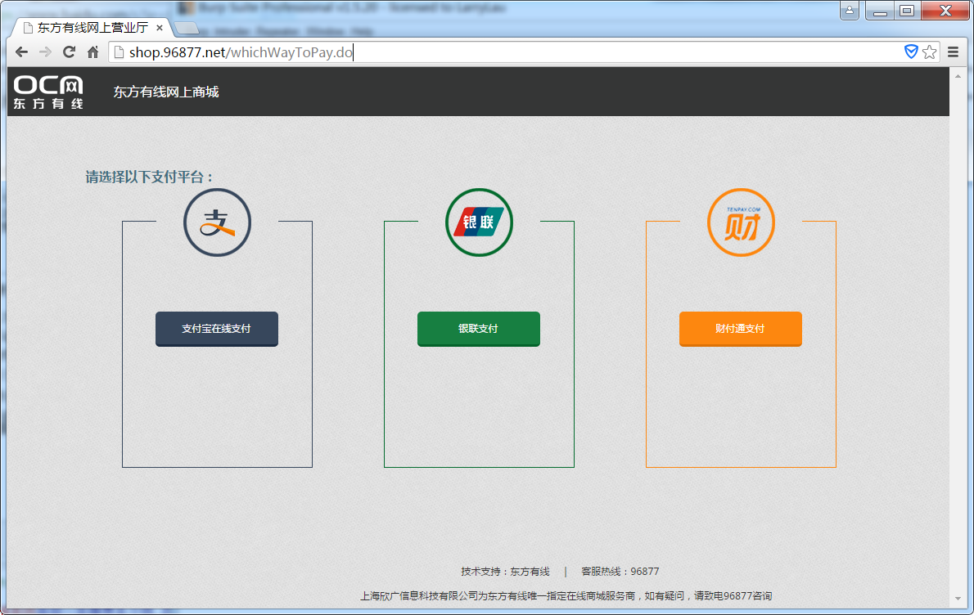Click the Alipay circular logo
974x615 pixels.
[218, 222]
